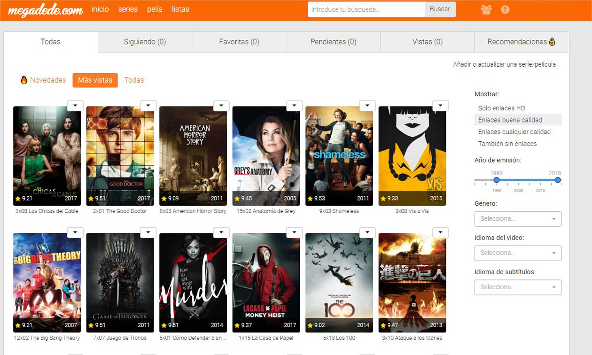The height and width of the screenshot is (355, 592).
Task: Switch to the Siguiendo (0) tab
Action: [145, 42]
